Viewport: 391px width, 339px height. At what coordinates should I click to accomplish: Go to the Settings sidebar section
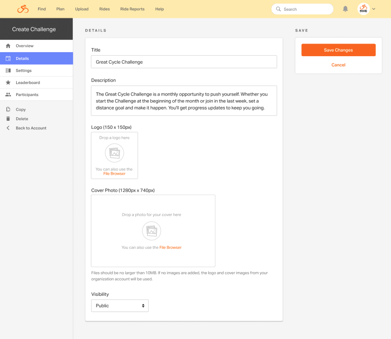coord(36,70)
